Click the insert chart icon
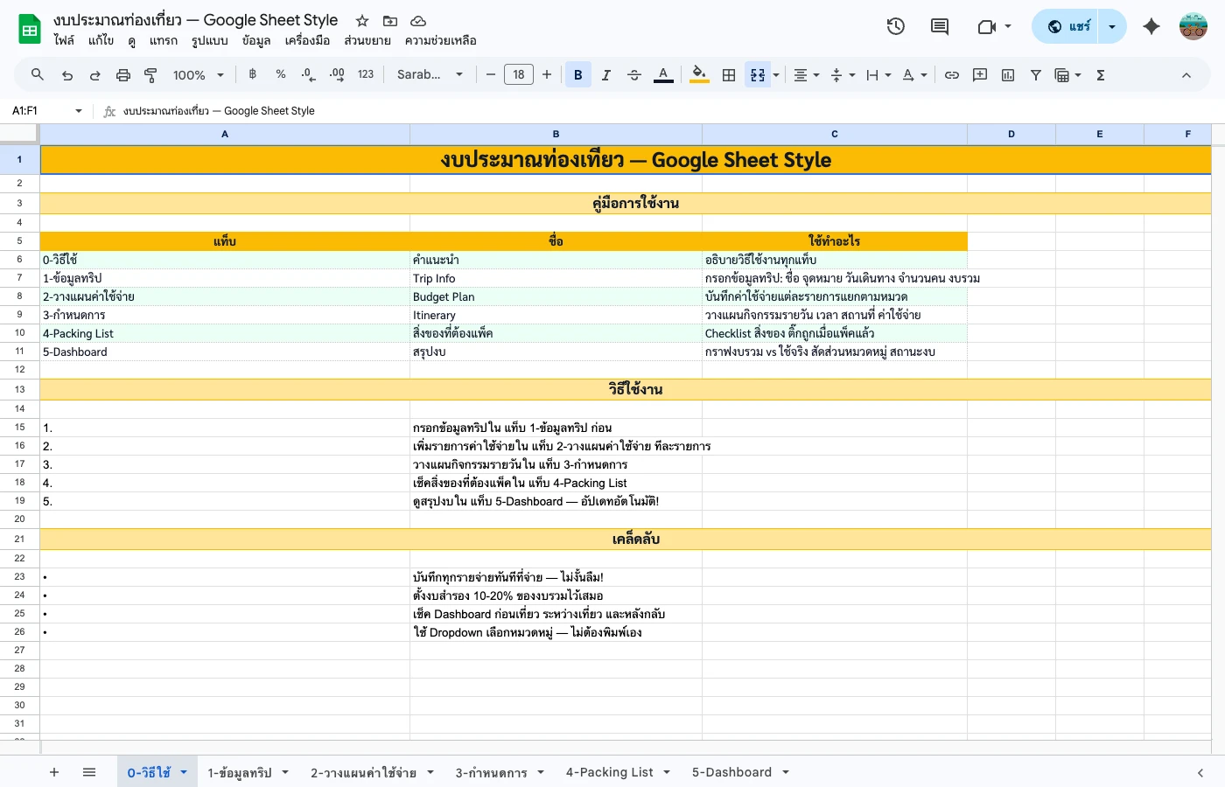1225x787 pixels. click(1008, 75)
